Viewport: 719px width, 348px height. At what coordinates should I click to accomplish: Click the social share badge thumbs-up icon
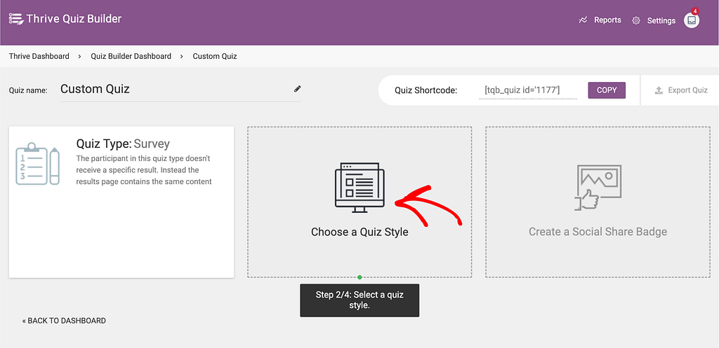[x=597, y=188]
